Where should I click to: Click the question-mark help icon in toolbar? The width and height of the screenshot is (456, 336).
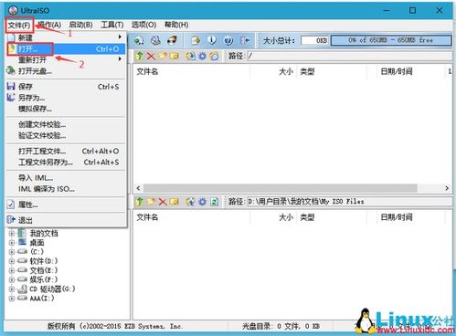tap(228, 40)
